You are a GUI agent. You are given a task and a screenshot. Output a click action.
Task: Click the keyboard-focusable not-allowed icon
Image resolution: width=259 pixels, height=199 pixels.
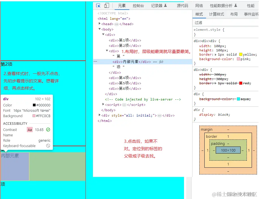48,146
